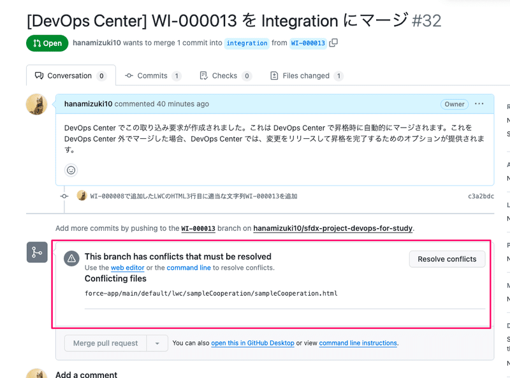Open the WI-000013 head branch label
The width and height of the screenshot is (510, 378).
tap(308, 43)
